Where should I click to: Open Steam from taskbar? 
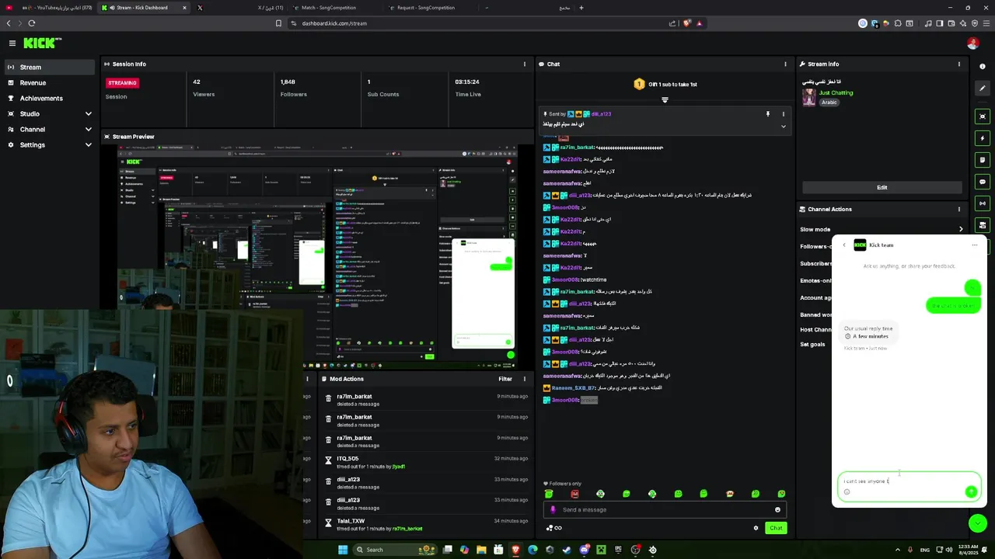(567, 550)
